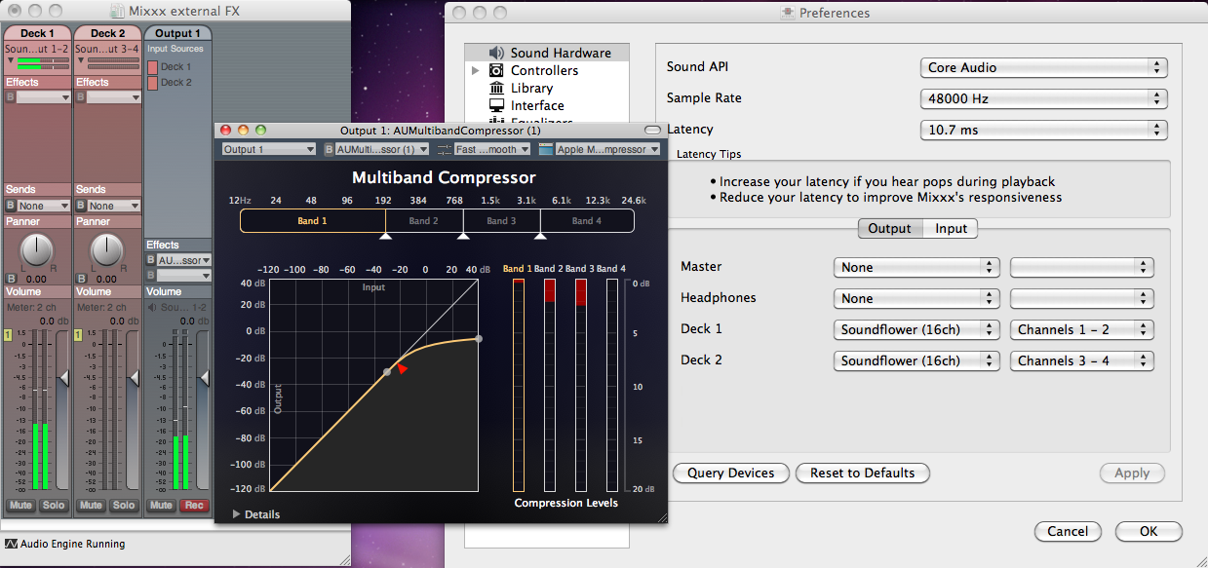Click the Interface monitor icon
This screenshot has height=568, width=1208.
495,105
